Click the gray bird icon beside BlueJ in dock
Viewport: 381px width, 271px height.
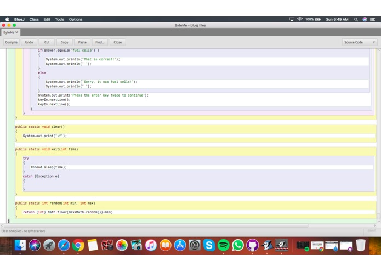pos(282,245)
